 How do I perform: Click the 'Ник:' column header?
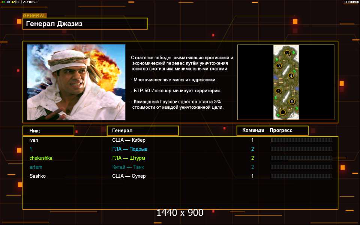pos(48,130)
